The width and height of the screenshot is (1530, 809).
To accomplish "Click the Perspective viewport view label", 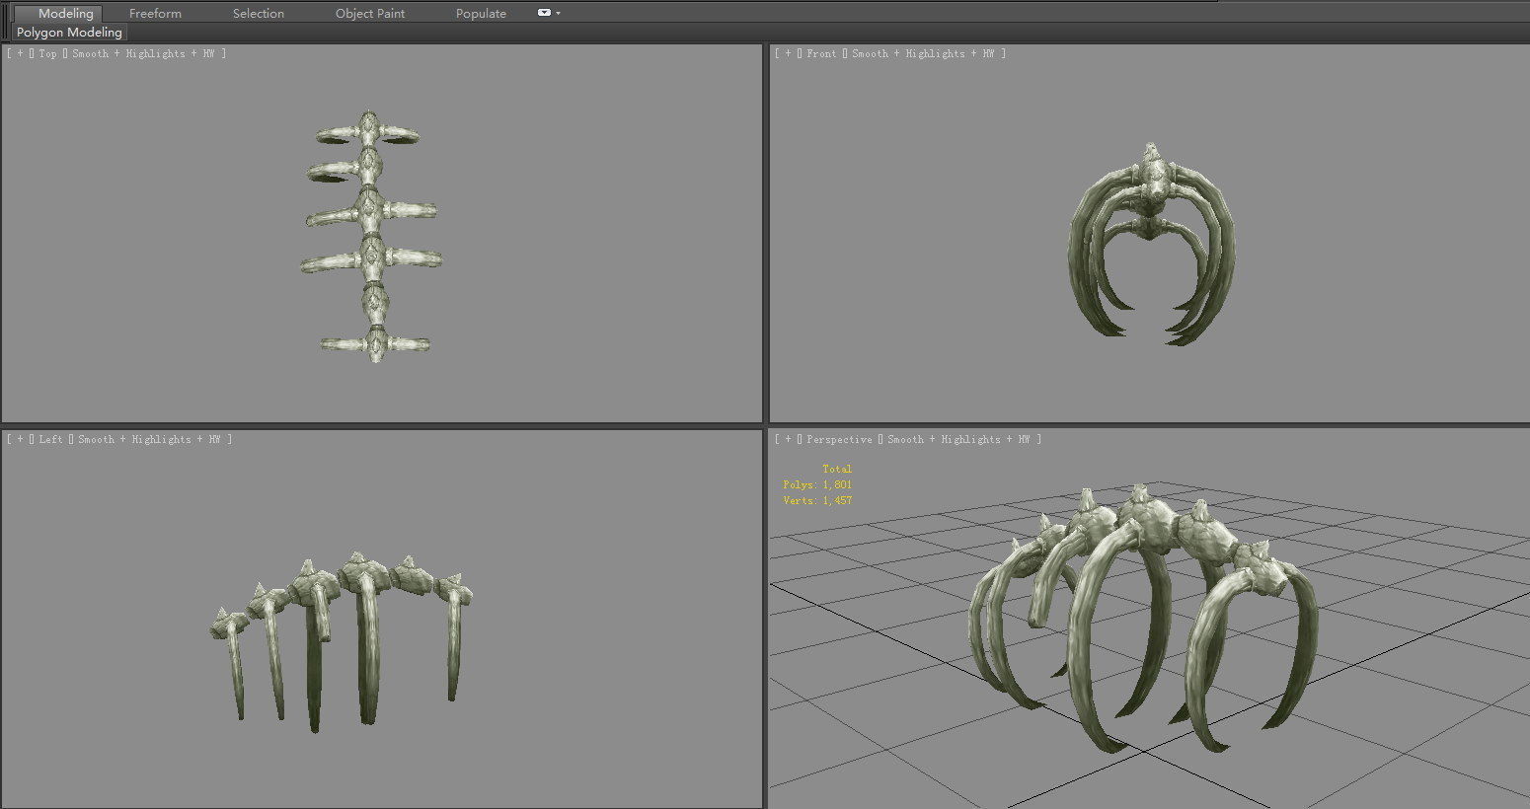I will [x=839, y=440].
